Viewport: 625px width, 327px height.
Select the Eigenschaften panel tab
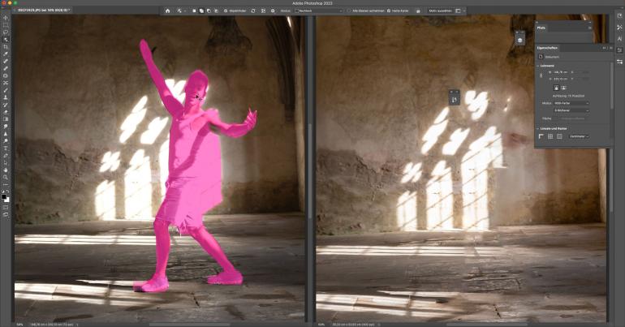click(547, 48)
